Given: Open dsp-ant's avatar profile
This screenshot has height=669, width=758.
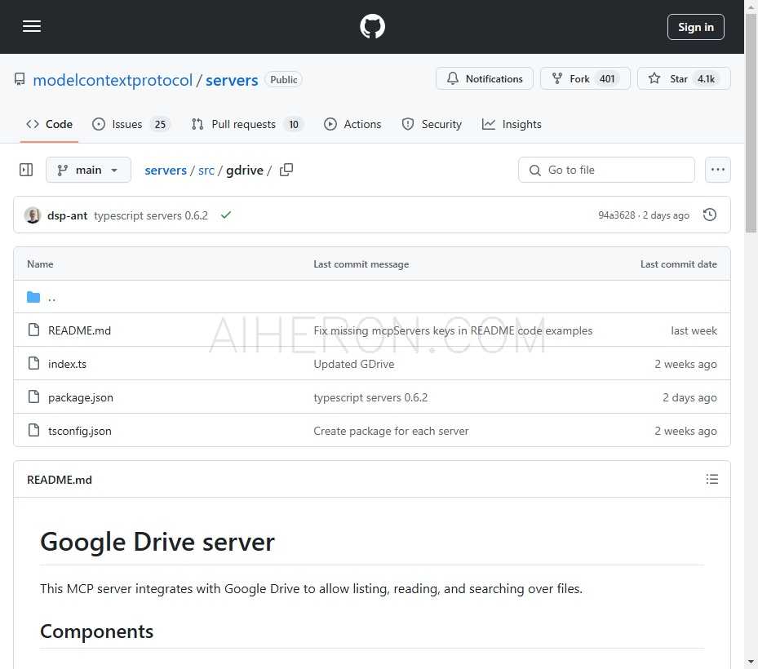Looking at the screenshot, I should [x=33, y=215].
